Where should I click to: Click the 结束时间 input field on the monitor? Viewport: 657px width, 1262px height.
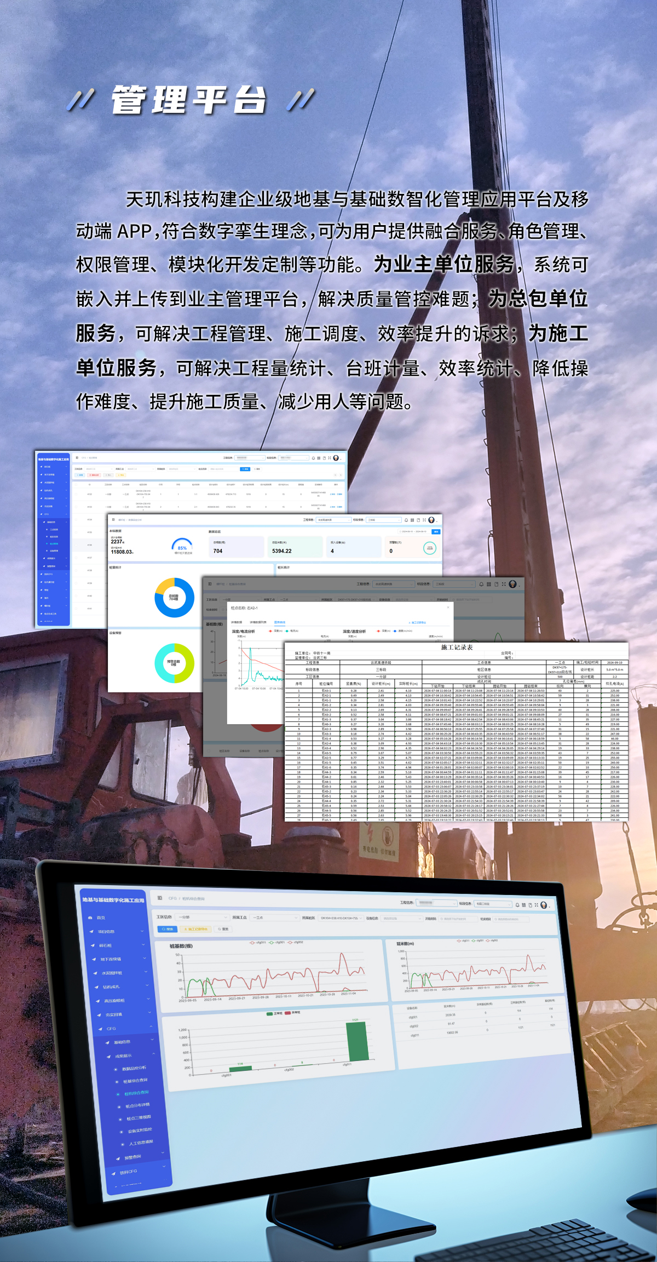[511, 920]
